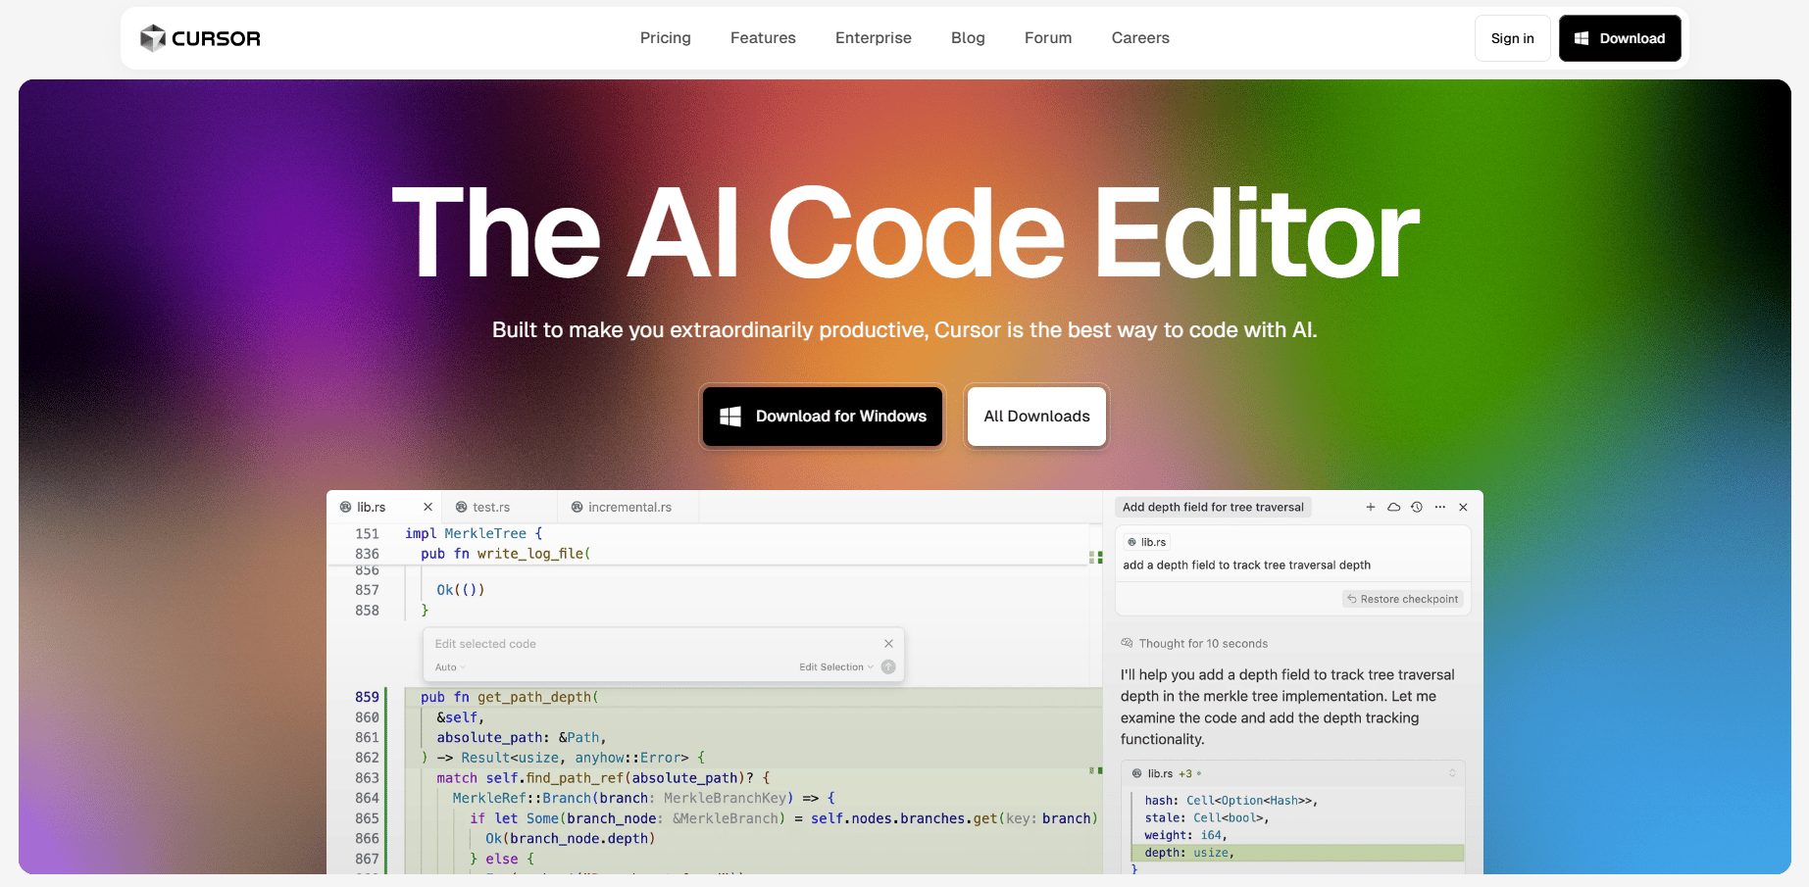This screenshot has height=887, width=1809.
Task: Click the 'stale: Cell<bool>,' diff line
Action: (1207, 817)
